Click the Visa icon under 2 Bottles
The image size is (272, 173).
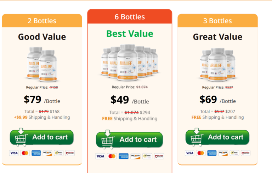click(14, 153)
